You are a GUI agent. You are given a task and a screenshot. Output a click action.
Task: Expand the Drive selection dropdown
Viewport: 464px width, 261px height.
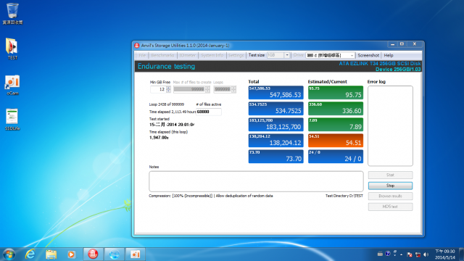pos(352,55)
